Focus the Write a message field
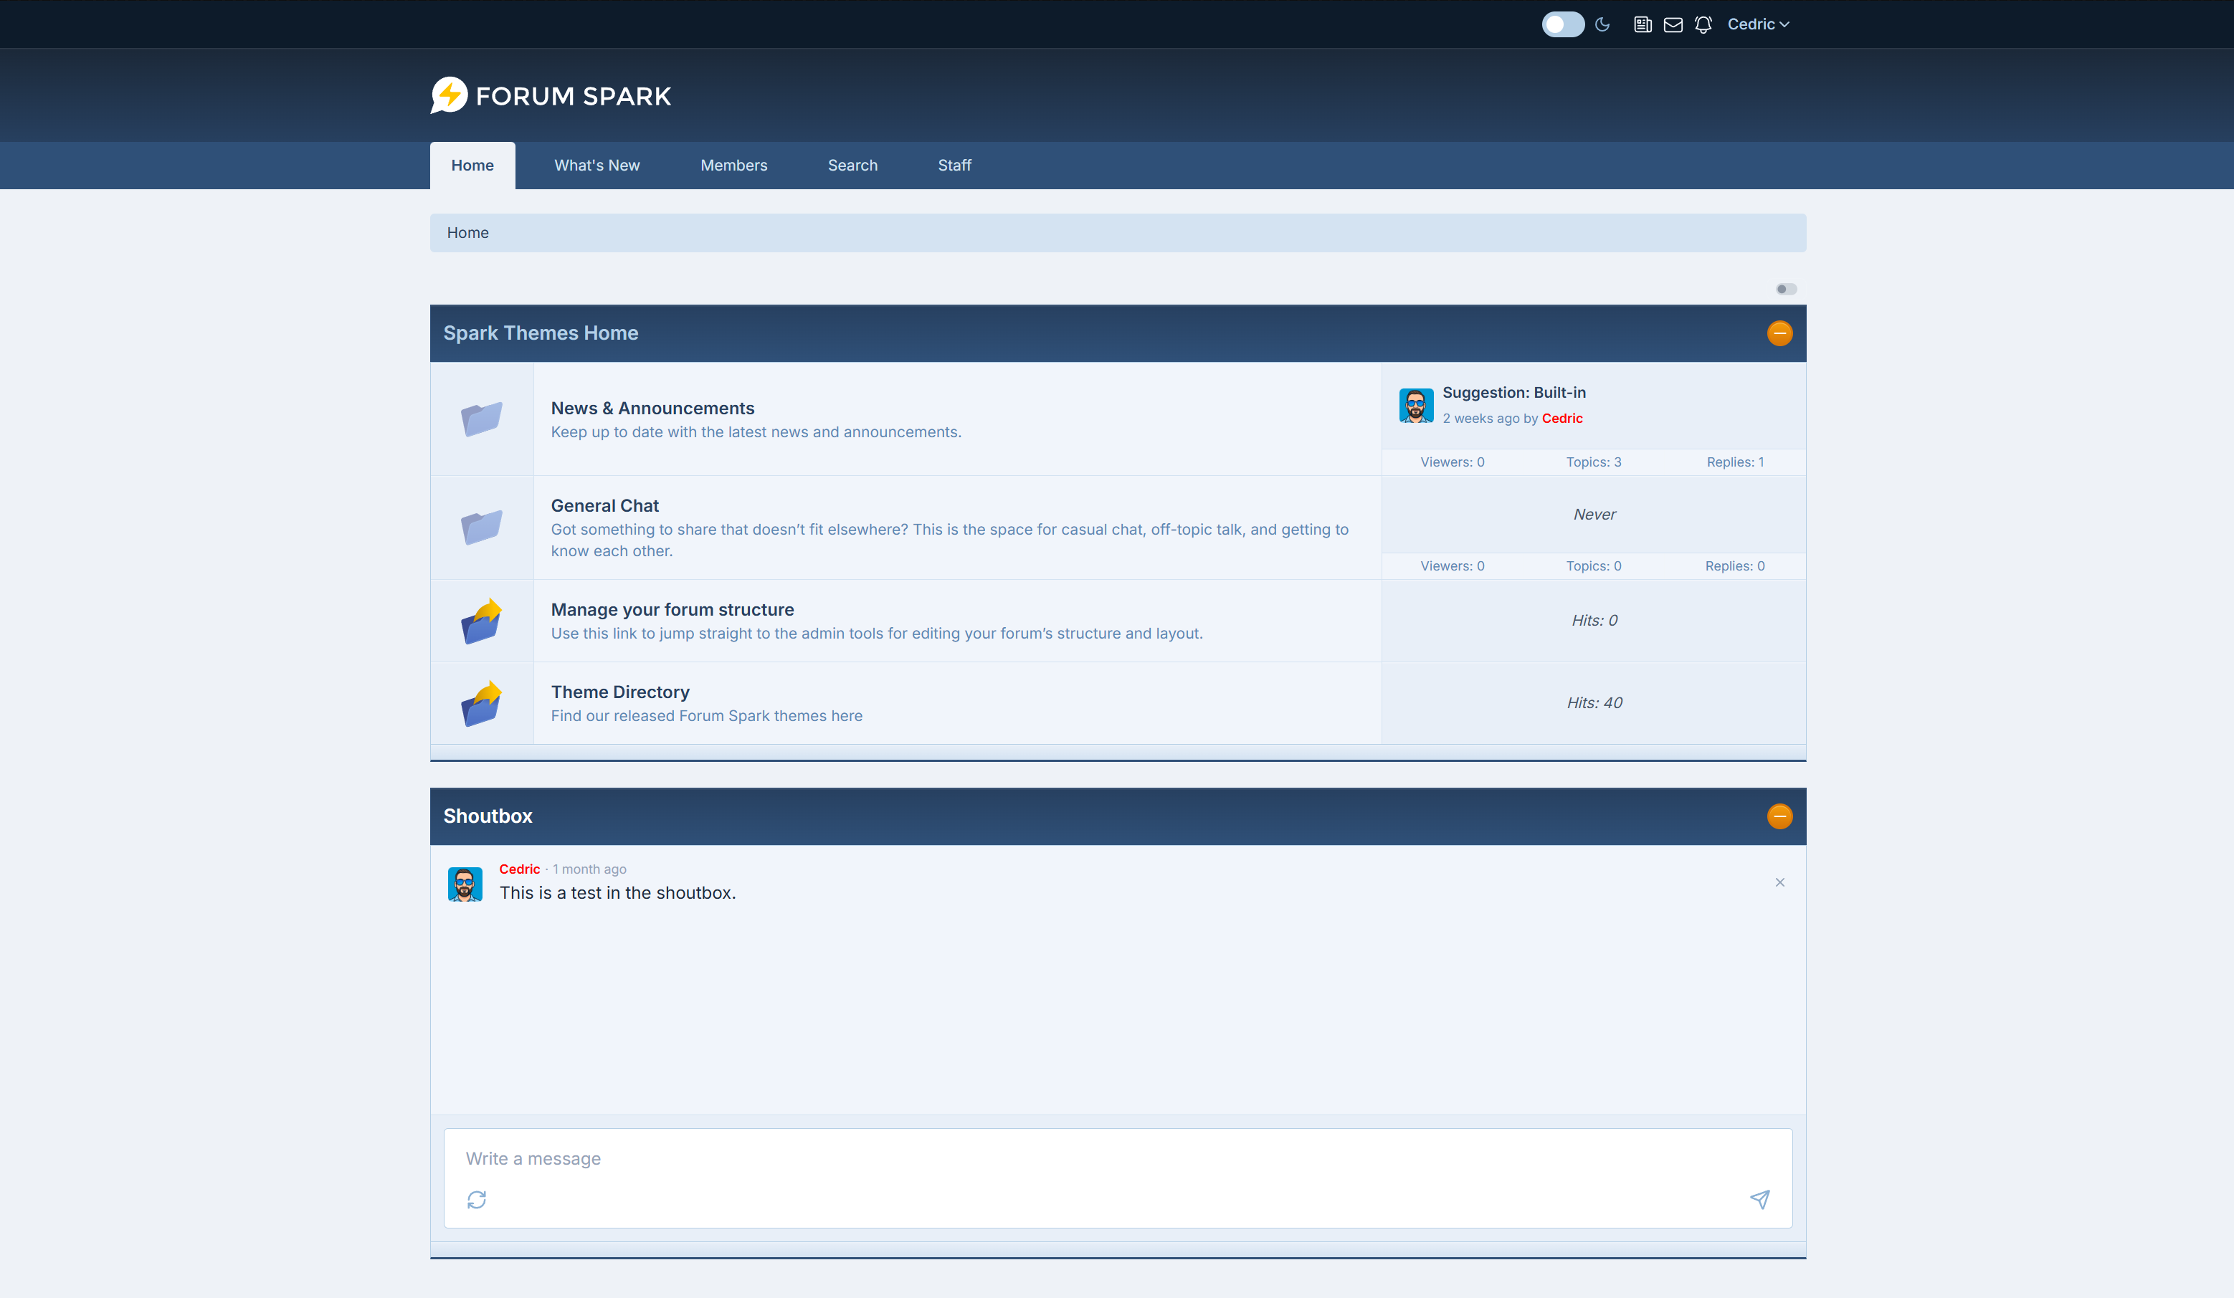2234x1298 pixels. (x=1117, y=1159)
